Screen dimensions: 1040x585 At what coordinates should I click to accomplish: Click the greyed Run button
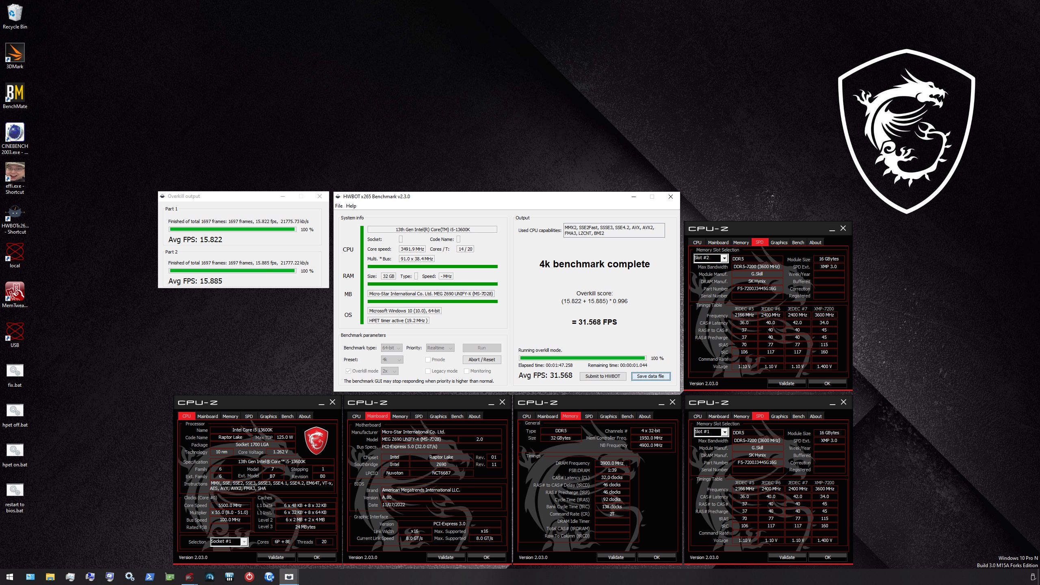[x=481, y=348]
